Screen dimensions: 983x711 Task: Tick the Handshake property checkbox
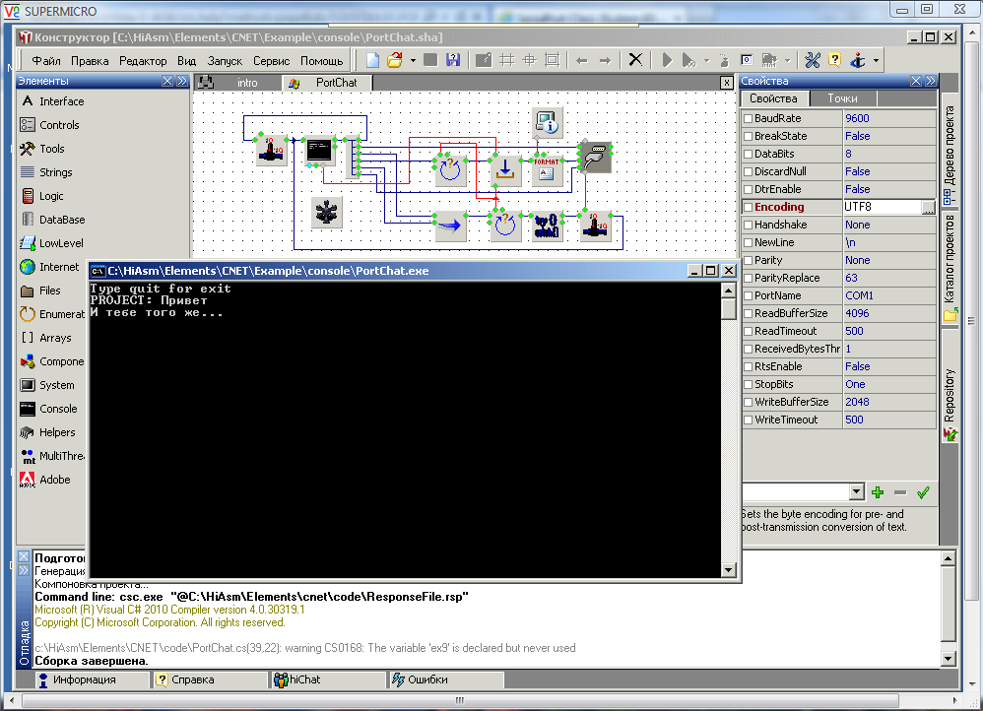(748, 225)
